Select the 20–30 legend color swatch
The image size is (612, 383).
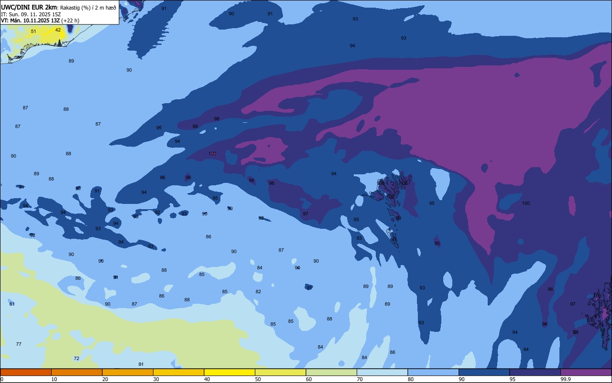tap(128, 372)
